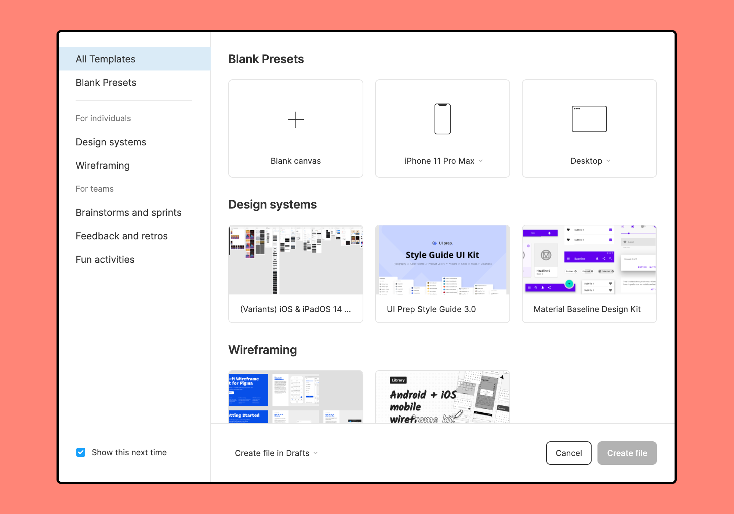This screenshot has height=514, width=734.
Task: Click the Material Baseline Design Kit title
Action: pyautogui.click(x=587, y=309)
